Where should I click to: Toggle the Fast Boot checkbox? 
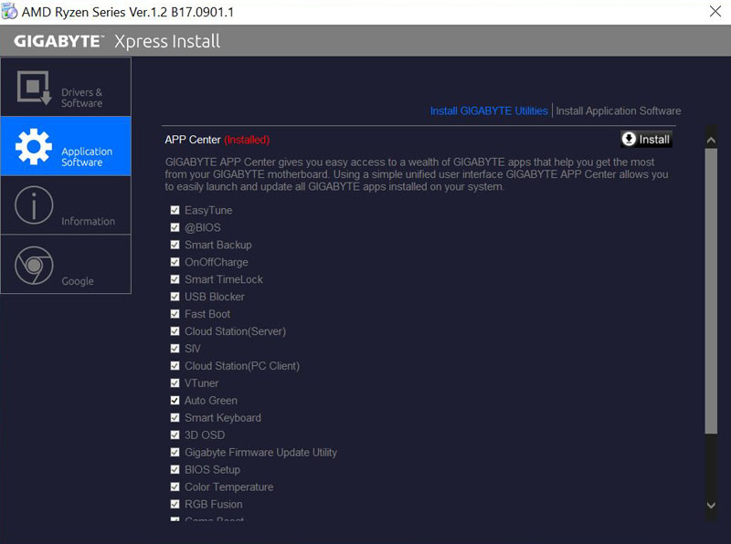pos(175,313)
